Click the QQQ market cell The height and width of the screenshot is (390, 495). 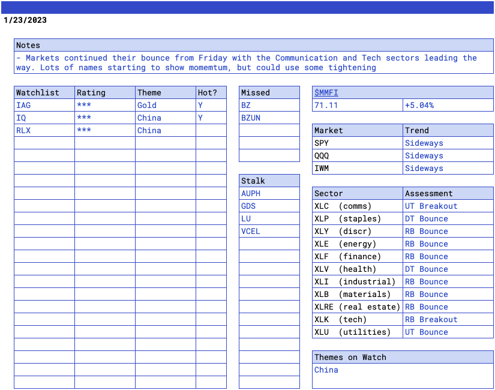click(x=358, y=155)
